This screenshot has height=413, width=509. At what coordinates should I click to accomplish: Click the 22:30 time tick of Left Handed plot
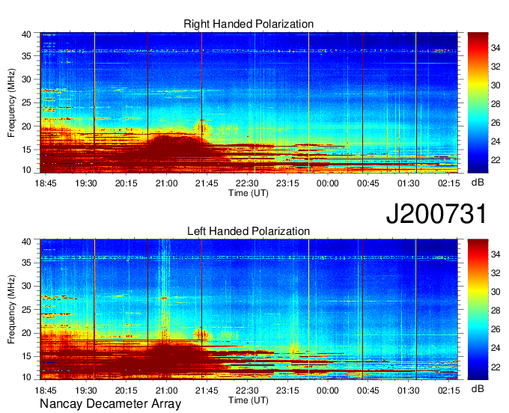pyautogui.click(x=247, y=391)
